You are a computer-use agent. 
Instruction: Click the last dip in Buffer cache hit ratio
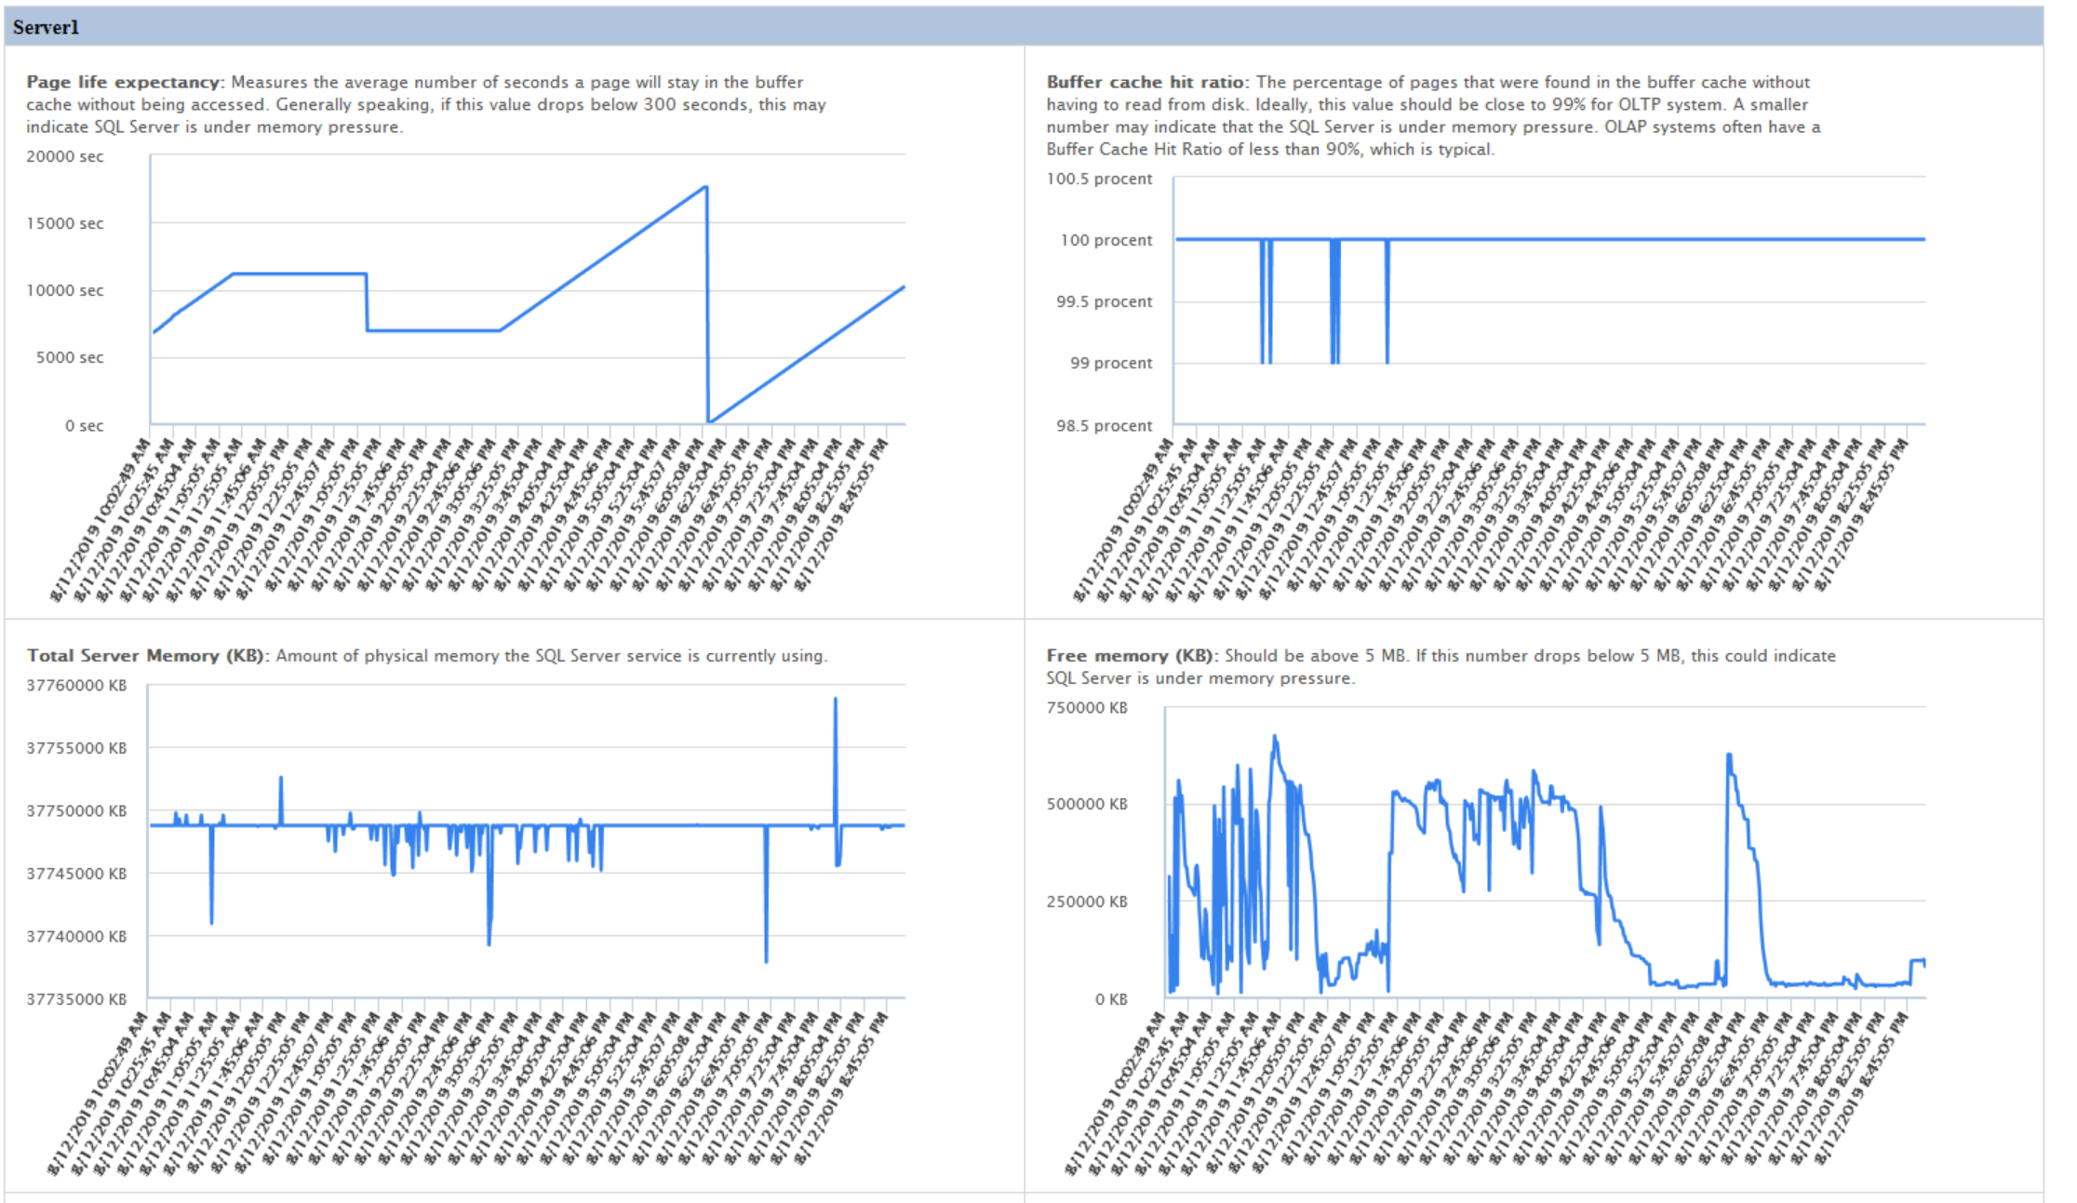[1387, 361]
